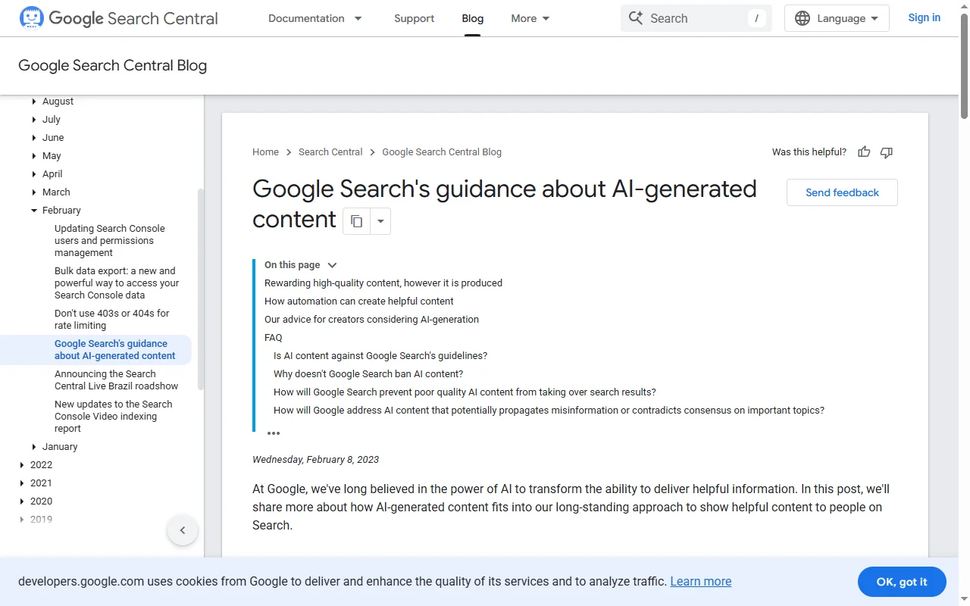Expand the May month in sidebar
970x606 pixels.
pyautogui.click(x=34, y=156)
